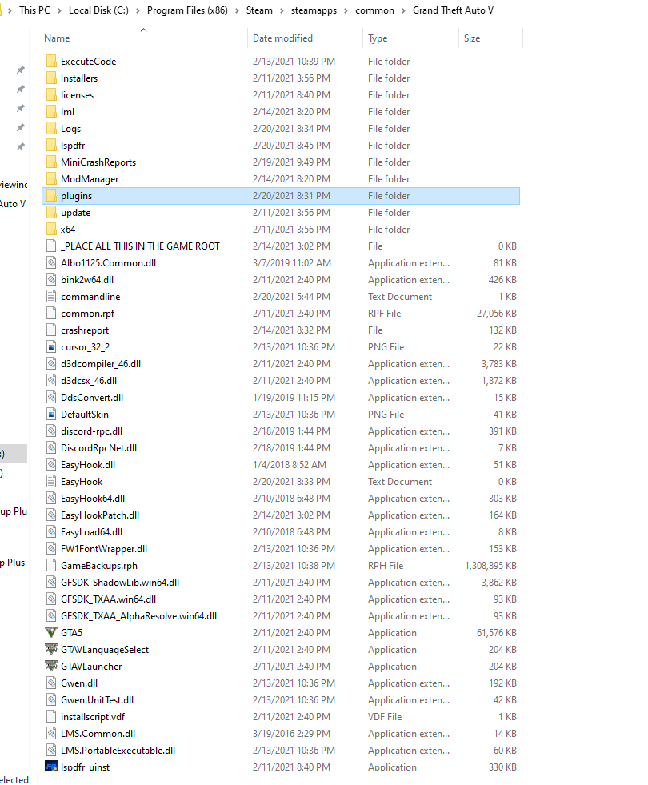Select the Logs folder name
Viewport: 648px width, 785px height.
coord(70,129)
